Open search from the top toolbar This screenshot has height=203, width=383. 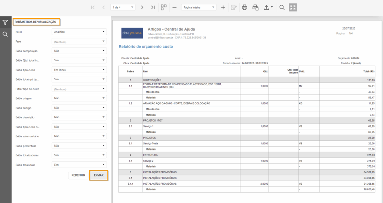pyautogui.click(x=282, y=7)
